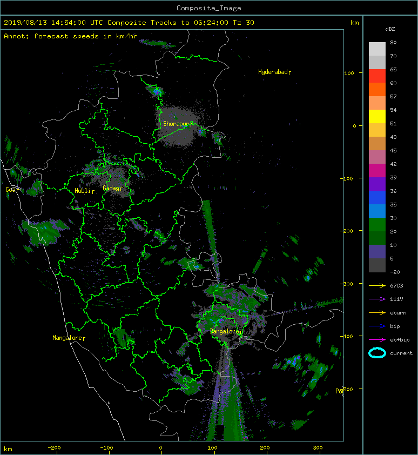The image size is (418, 455).
Task: Click the 'Tracks to 06:24:00' header text
Action: click(189, 23)
